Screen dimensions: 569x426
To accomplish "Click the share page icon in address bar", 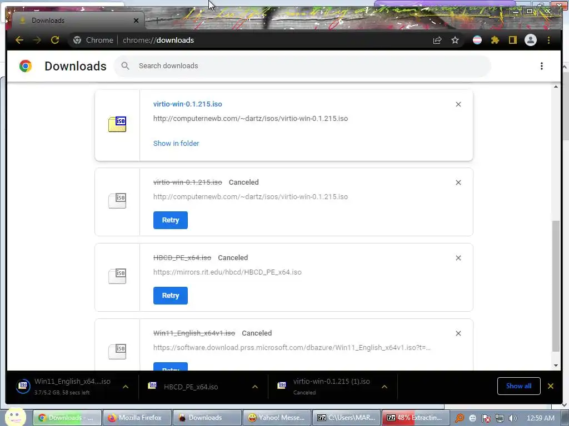I will point(437,40).
